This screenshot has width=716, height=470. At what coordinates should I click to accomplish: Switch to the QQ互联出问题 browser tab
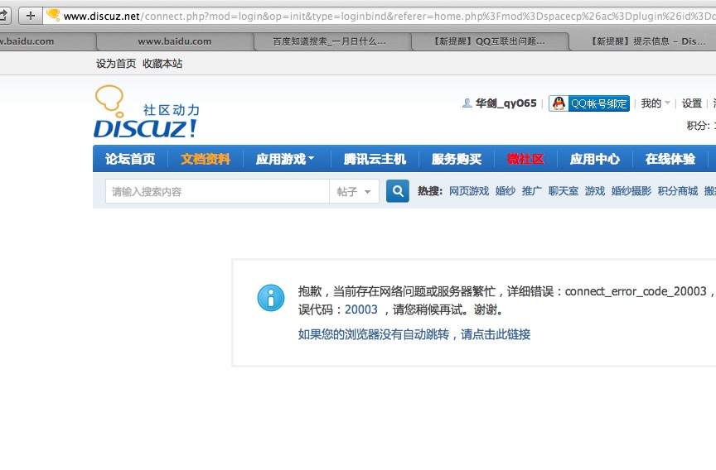[x=489, y=41]
